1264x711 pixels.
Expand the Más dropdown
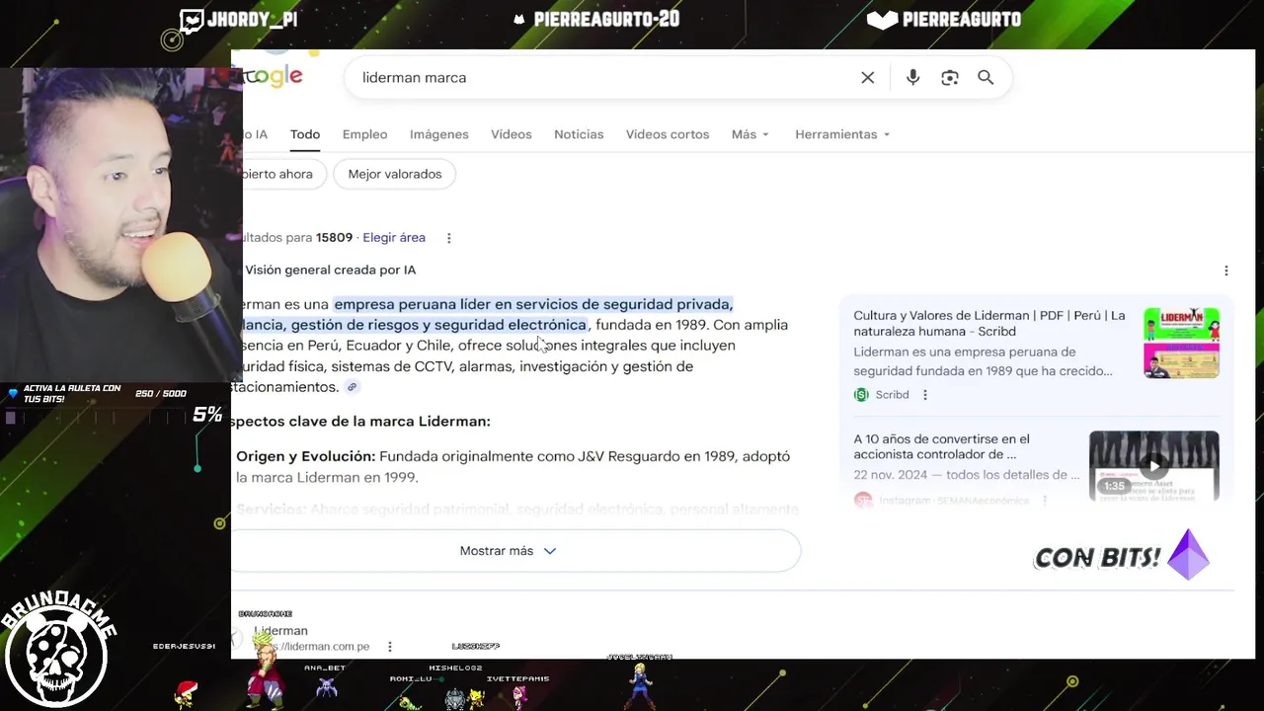point(750,134)
